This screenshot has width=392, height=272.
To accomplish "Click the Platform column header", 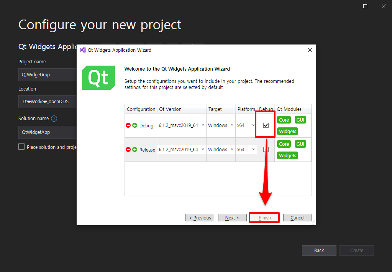I will [246, 109].
